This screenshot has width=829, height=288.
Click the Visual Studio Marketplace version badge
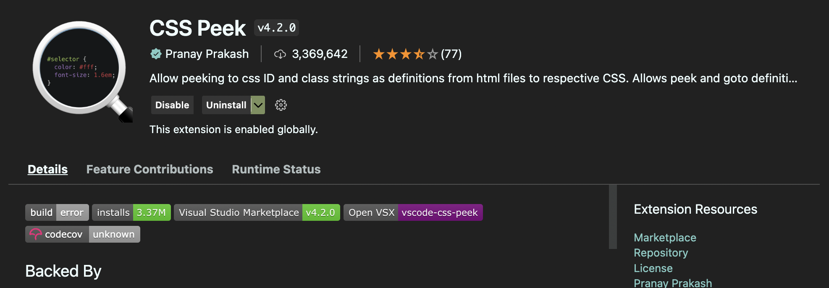[257, 212]
